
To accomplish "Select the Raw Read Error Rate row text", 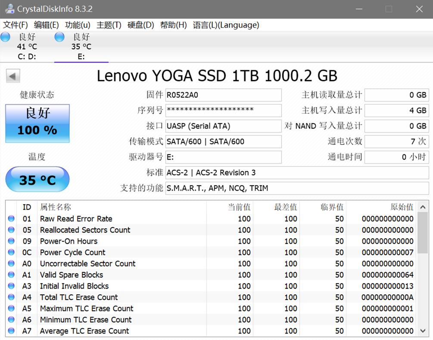I will pos(76,219).
